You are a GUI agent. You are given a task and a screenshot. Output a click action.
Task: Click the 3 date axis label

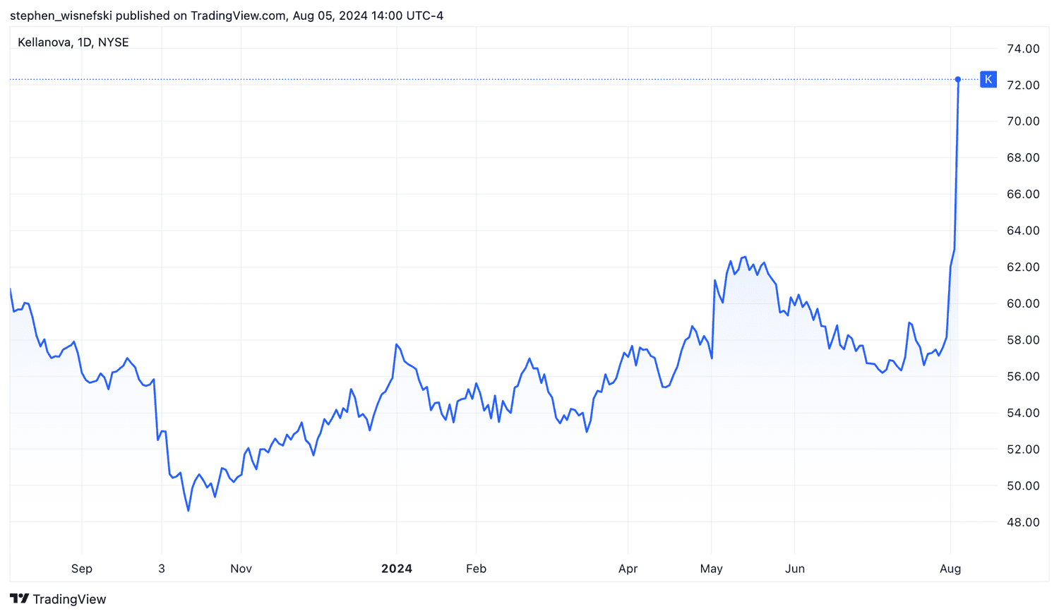coord(162,569)
